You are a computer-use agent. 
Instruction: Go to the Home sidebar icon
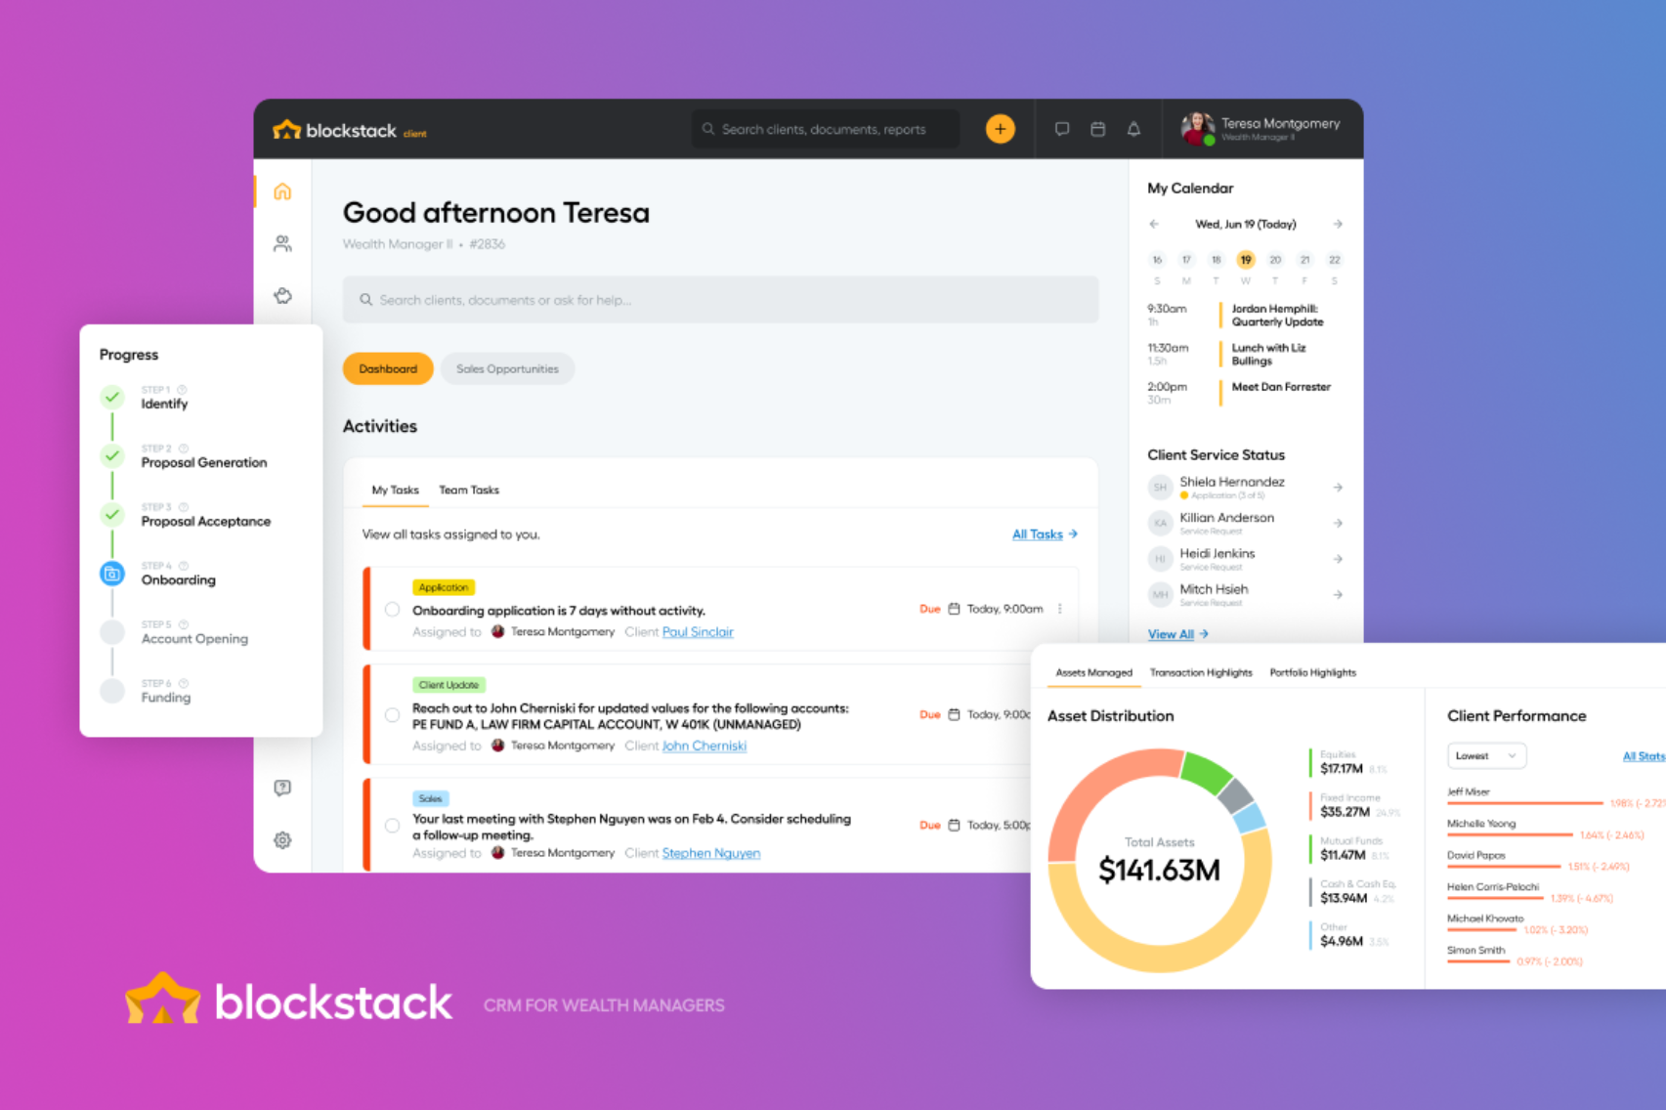(282, 192)
